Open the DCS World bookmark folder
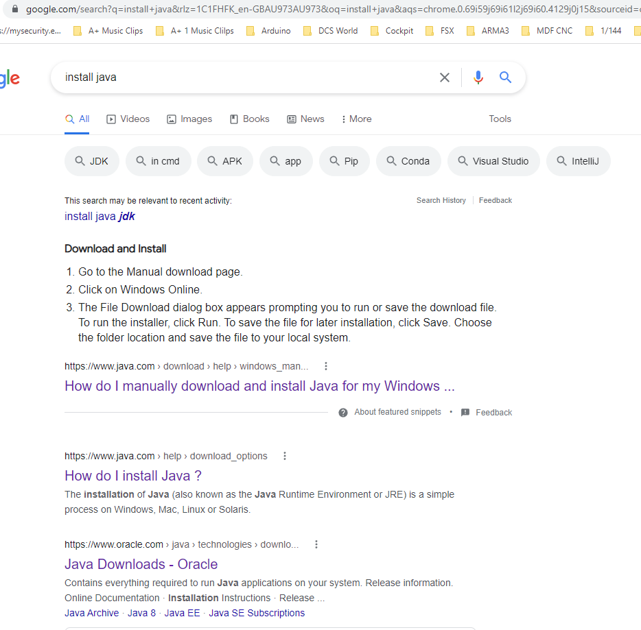This screenshot has width=641, height=630. 330,31
